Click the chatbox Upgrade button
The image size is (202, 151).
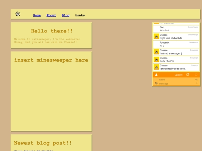[178, 75]
